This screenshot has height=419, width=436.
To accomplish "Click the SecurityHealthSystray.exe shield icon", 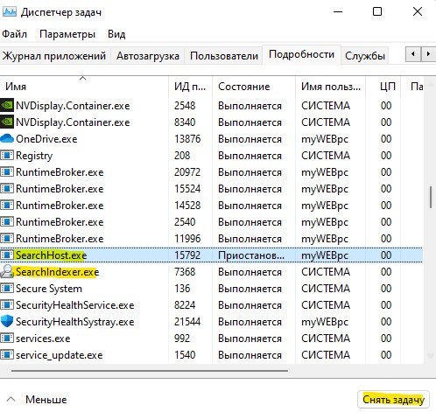I will (7, 322).
